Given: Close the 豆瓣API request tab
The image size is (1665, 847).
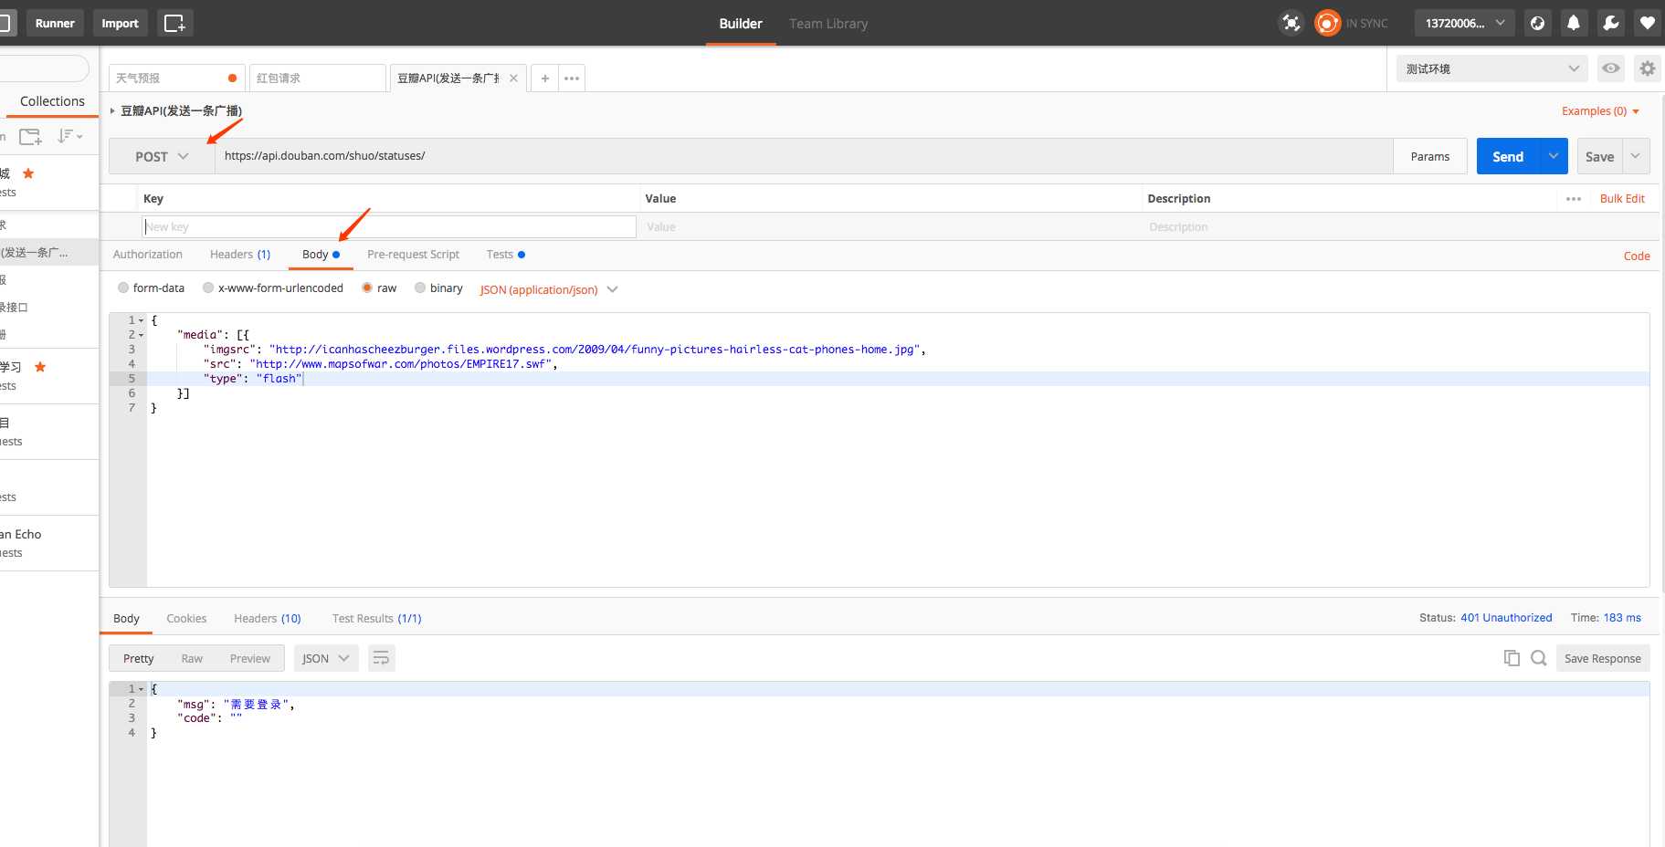Looking at the screenshot, I should 513,78.
